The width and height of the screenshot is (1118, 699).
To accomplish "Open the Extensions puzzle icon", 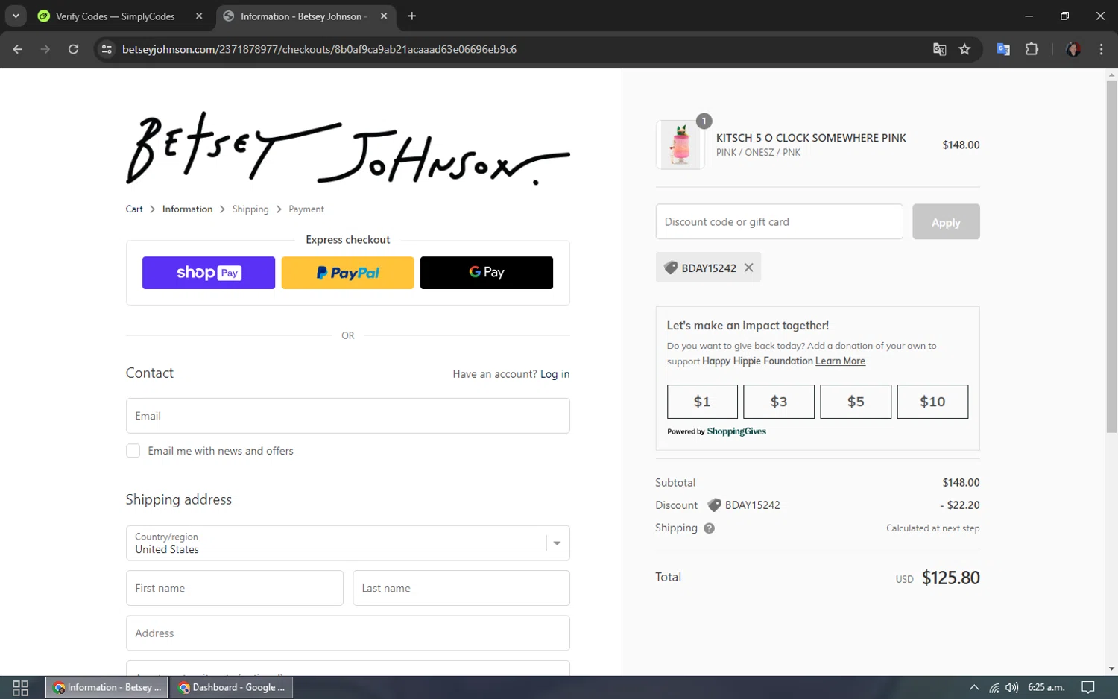I will (x=1032, y=49).
